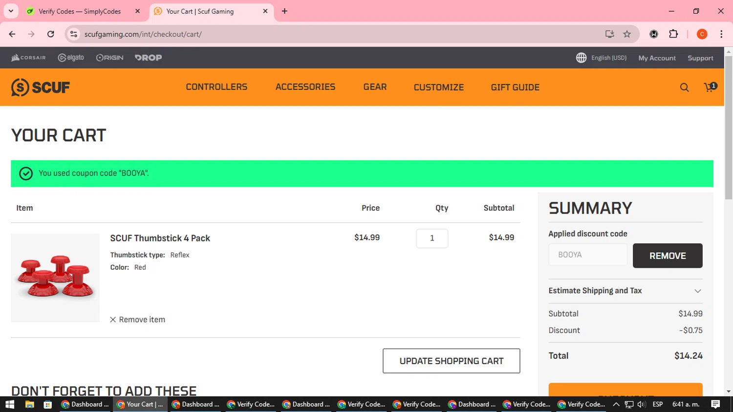Close the Your Cart Scuf Gaming tab
Image resolution: width=733 pixels, height=412 pixels.
pyautogui.click(x=265, y=11)
